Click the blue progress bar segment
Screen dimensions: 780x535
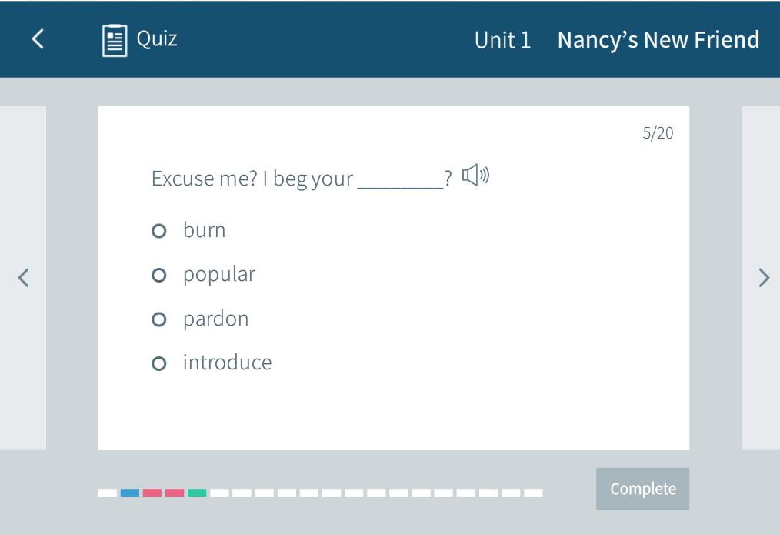tap(130, 493)
